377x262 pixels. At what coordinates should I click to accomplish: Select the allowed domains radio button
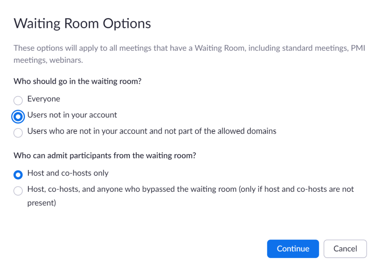(x=18, y=132)
